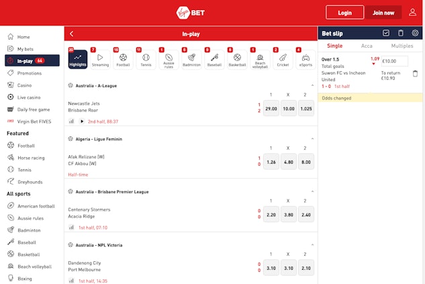425x284 pixels.
Task: Go back using the In-play arrow
Action: tap(72, 34)
